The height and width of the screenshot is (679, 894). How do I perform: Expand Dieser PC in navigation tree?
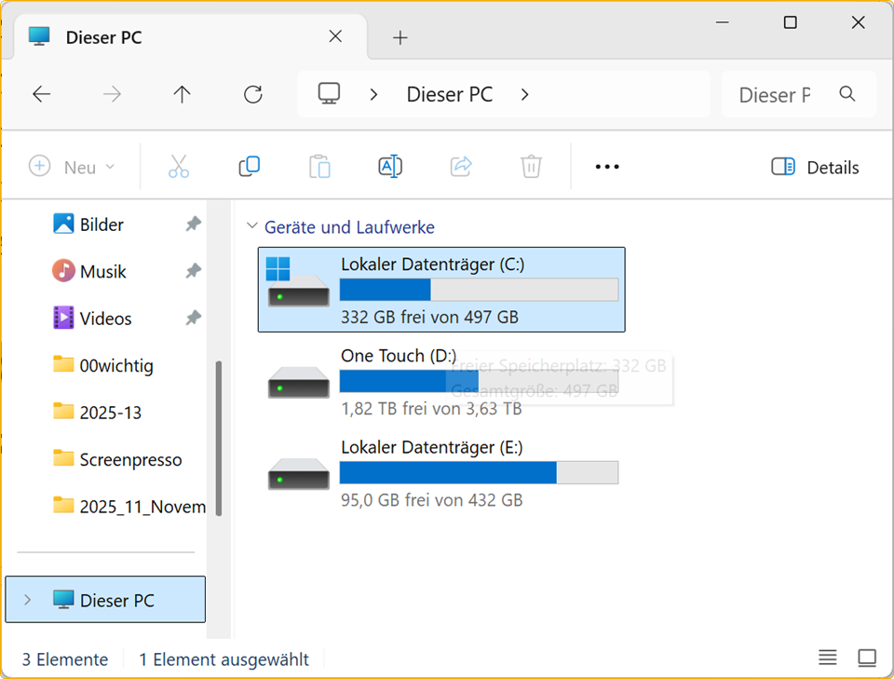click(x=27, y=600)
